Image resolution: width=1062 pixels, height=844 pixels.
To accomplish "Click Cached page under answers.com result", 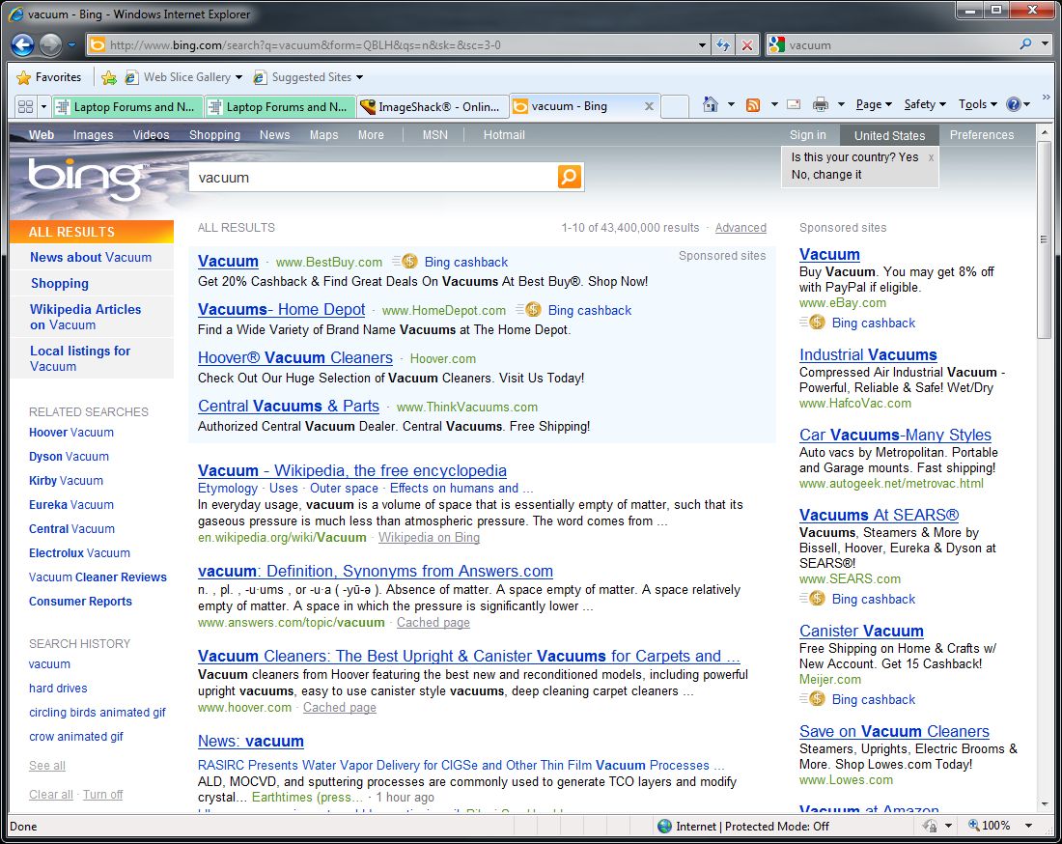I will click(433, 622).
